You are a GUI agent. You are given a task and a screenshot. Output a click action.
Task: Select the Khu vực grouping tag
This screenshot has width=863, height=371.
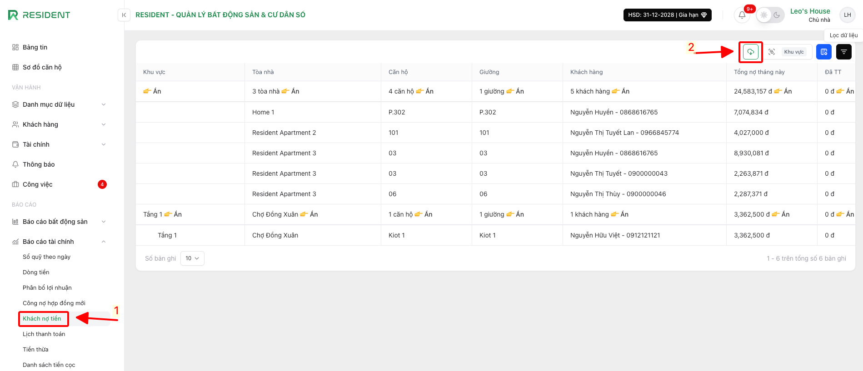click(793, 52)
